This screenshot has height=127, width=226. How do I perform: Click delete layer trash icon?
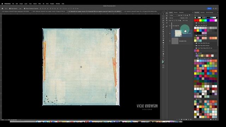pos(191,120)
